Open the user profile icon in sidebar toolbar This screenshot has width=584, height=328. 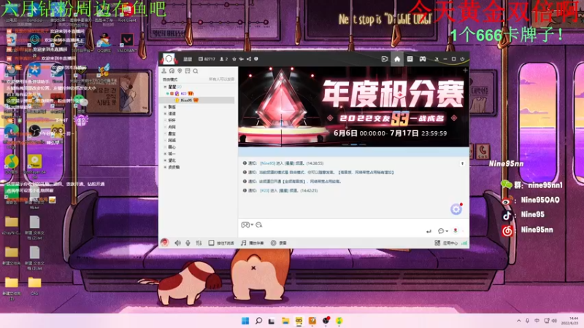(164, 71)
